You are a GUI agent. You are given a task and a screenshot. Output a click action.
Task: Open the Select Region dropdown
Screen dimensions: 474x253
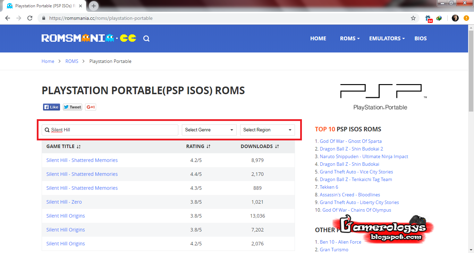(268, 130)
